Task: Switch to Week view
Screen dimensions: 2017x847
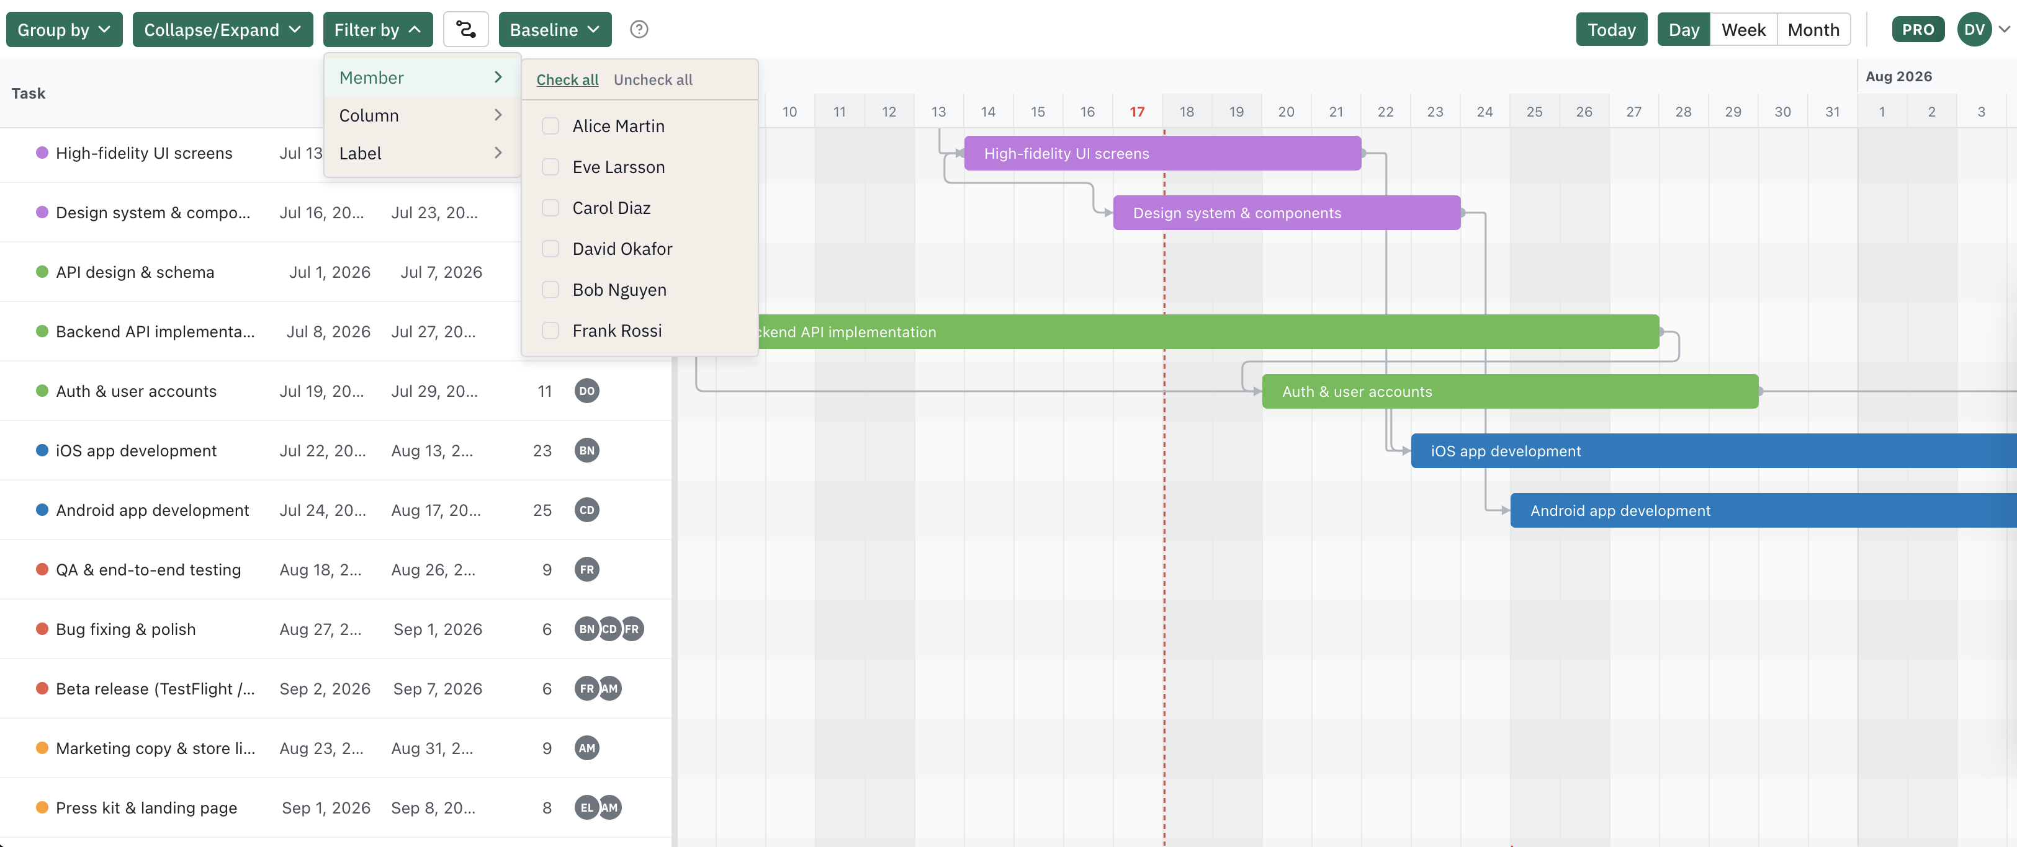Action: pyautogui.click(x=1743, y=30)
